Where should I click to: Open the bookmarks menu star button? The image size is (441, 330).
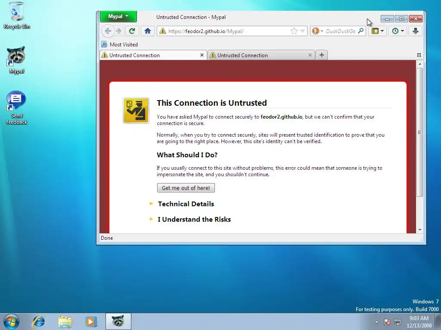click(x=375, y=31)
